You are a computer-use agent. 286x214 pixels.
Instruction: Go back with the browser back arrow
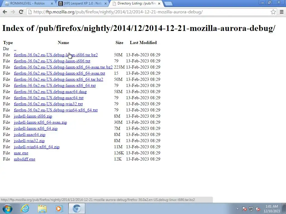(x=5, y=12)
